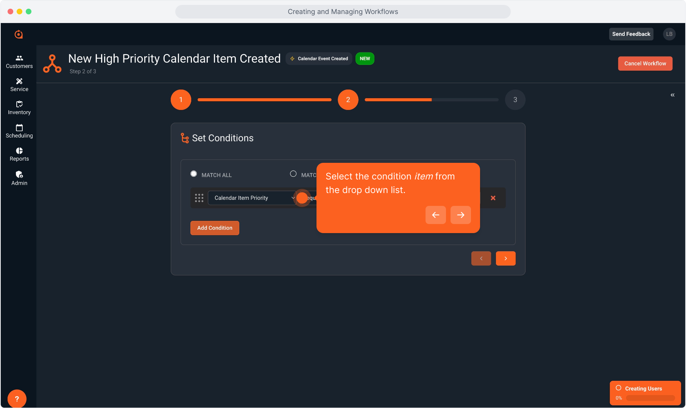Advance the tooltip with right arrow

pos(460,215)
